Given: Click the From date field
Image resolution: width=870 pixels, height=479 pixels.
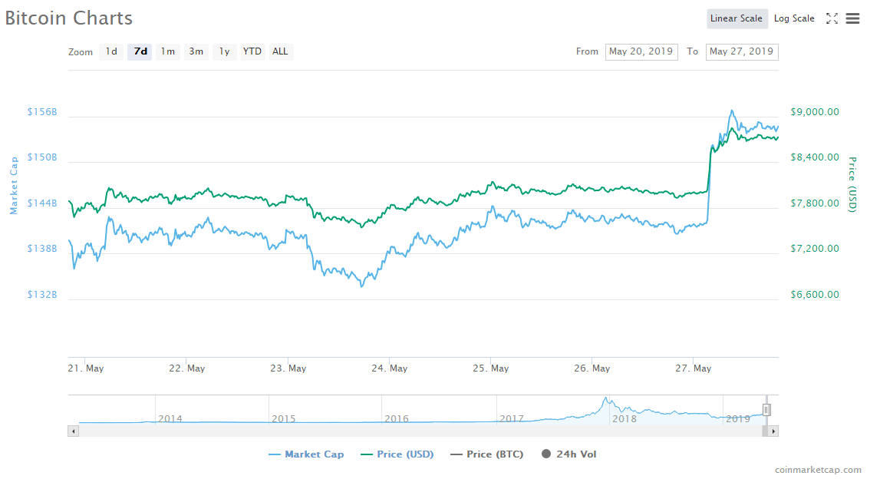Looking at the screenshot, I should 641,51.
